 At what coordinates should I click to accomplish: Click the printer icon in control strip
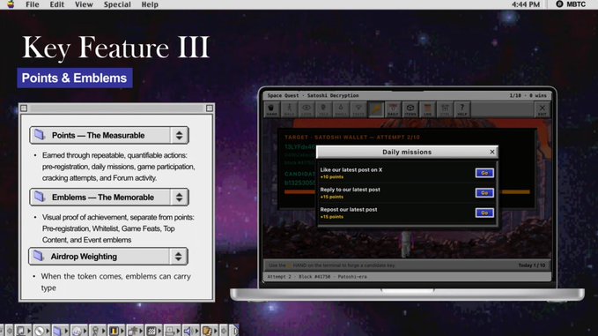point(170,331)
